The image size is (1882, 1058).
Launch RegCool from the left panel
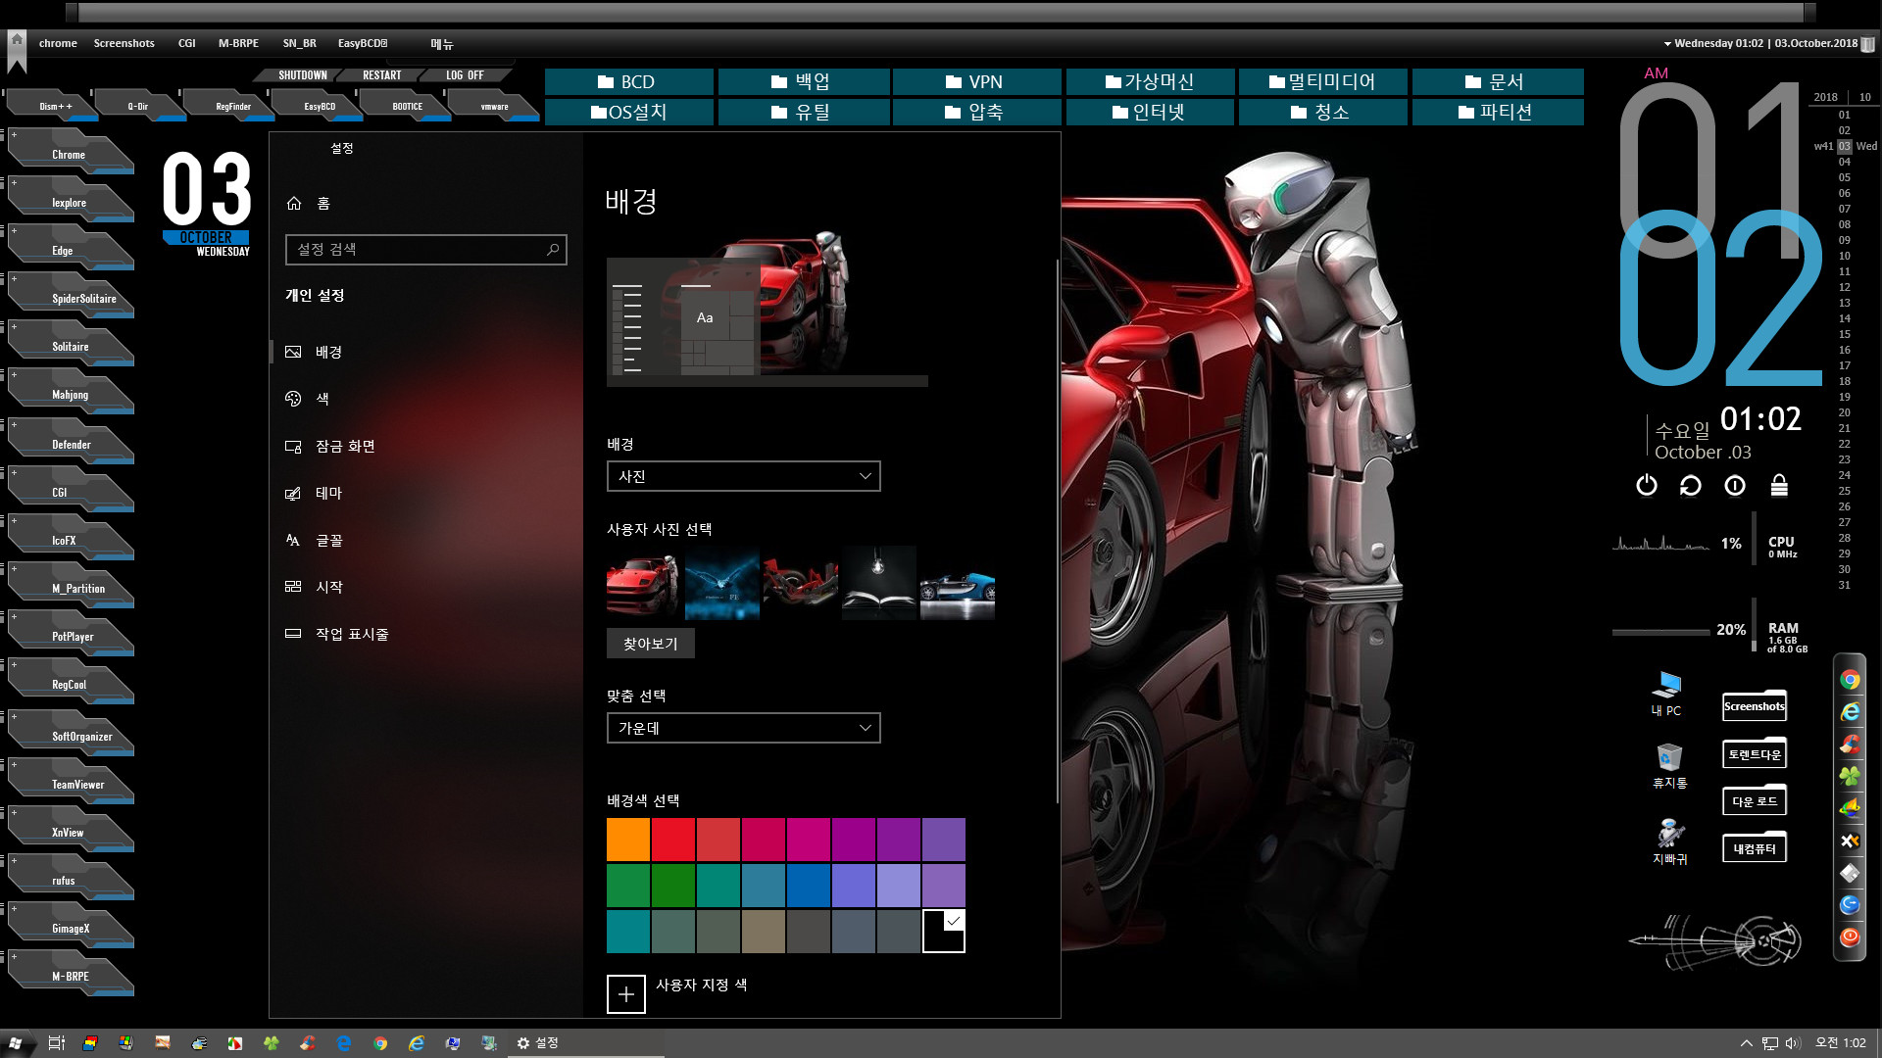click(x=70, y=684)
